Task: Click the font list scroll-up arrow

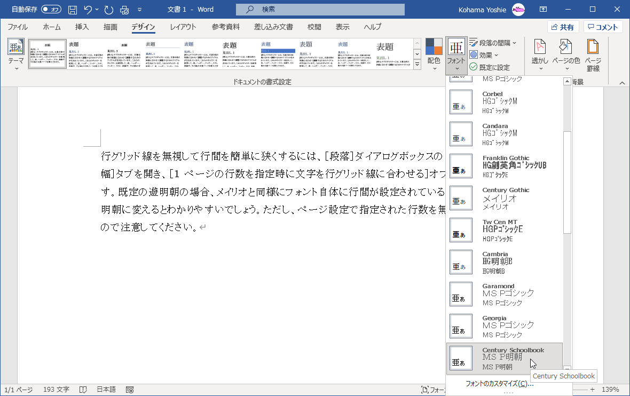Action: click(x=567, y=82)
